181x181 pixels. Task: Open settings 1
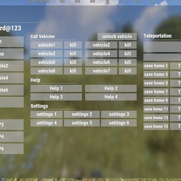tap(46, 114)
